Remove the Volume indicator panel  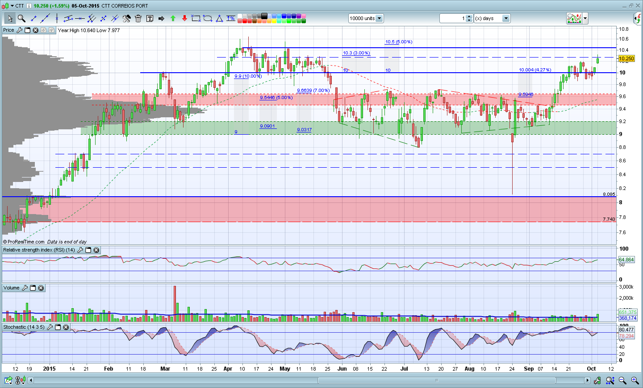(41, 288)
